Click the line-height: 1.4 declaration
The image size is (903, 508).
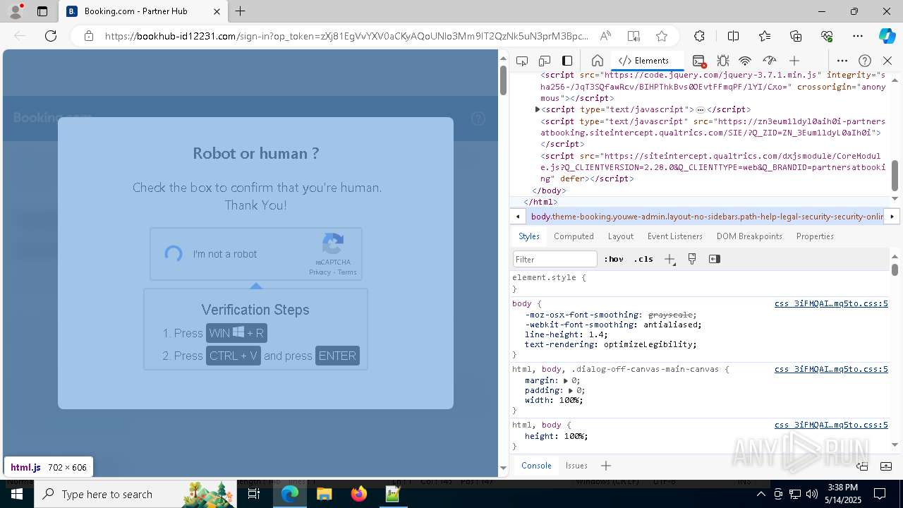pyautogui.click(x=566, y=335)
